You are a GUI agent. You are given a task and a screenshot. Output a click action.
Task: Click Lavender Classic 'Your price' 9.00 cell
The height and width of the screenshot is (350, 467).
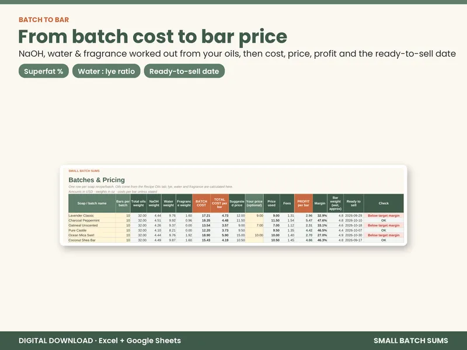coord(255,215)
